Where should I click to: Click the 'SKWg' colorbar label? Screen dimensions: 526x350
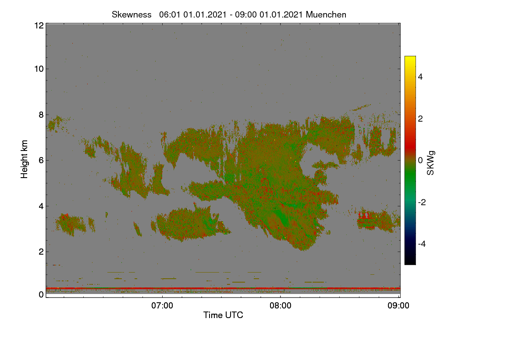pyautogui.click(x=431, y=163)
